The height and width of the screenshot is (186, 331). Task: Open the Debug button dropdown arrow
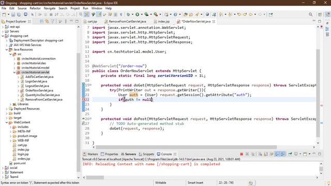132,14
